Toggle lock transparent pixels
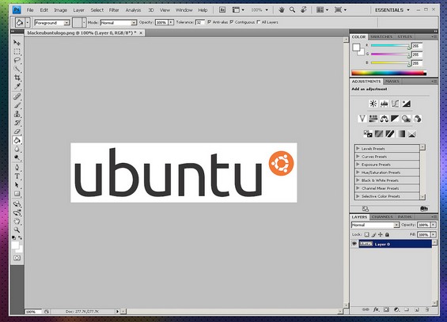The width and height of the screenshot is (447, 322). (366, 234)
